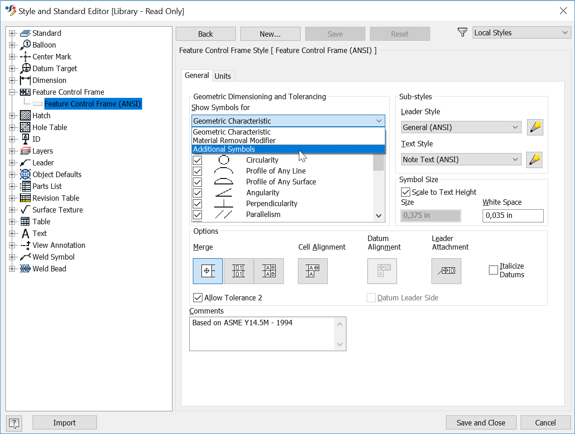Click the Cell Alignment option icon
The height and width of the screenshot is (434, 575).
point(313,271)
